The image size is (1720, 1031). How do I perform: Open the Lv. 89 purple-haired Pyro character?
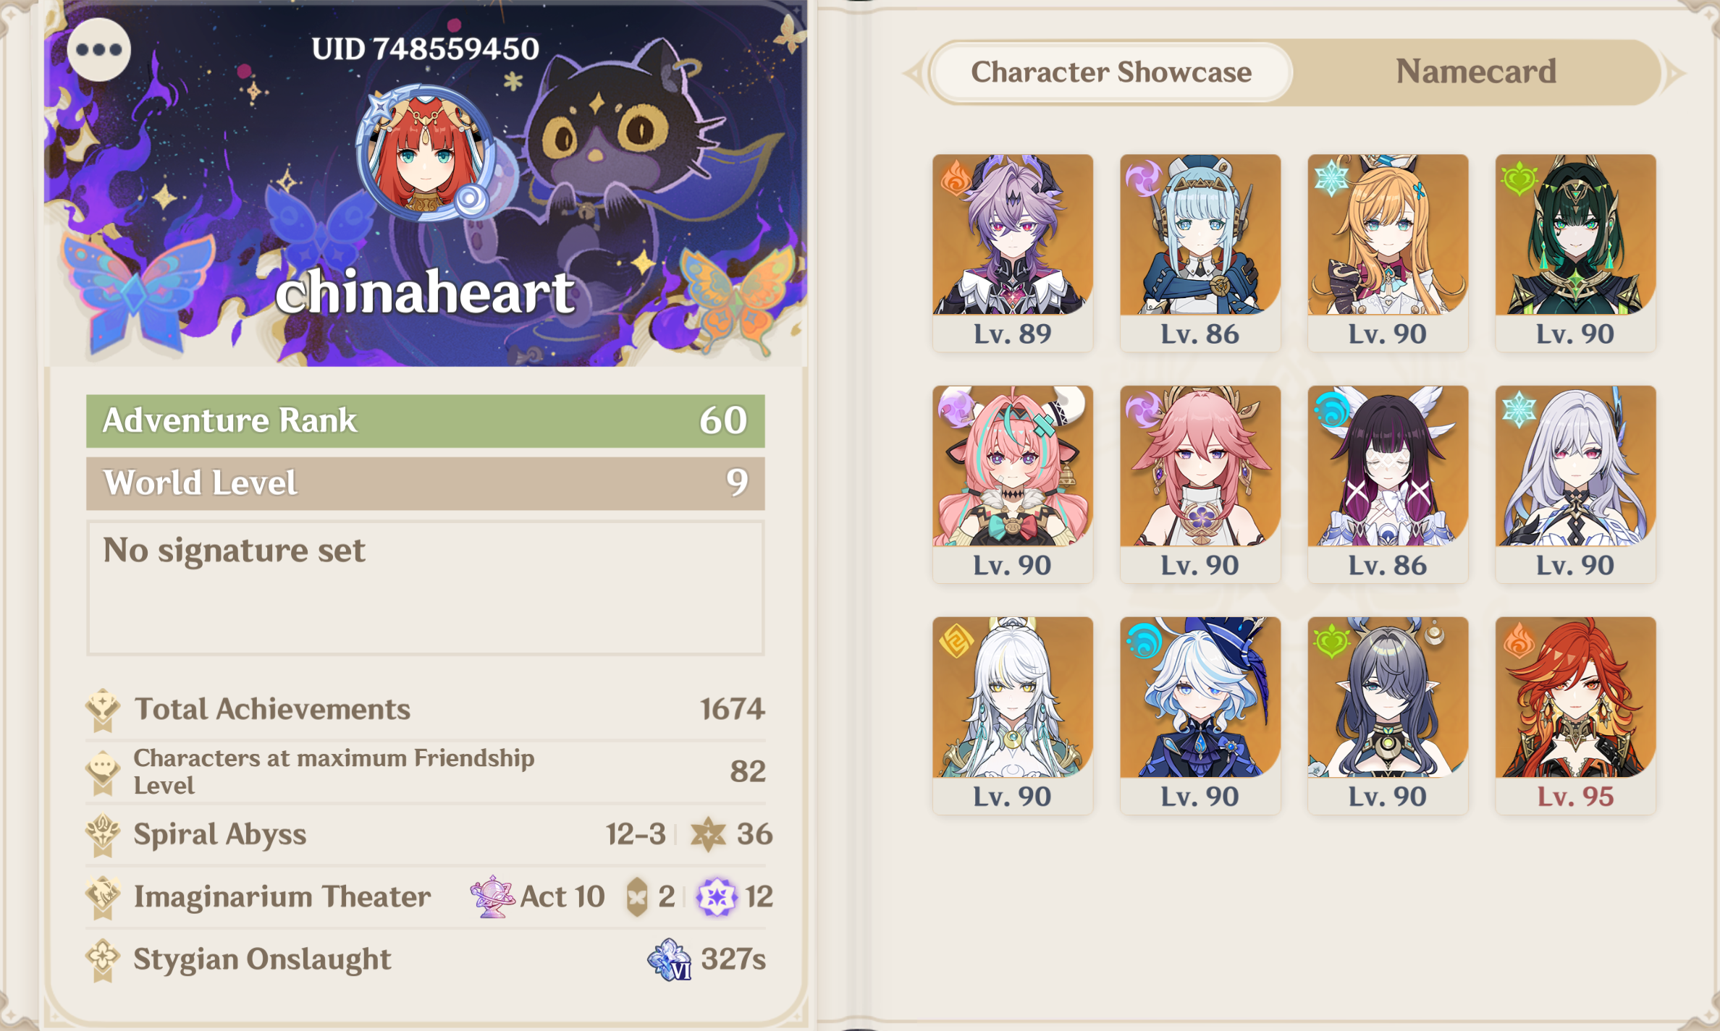(x=1012, y=253)
